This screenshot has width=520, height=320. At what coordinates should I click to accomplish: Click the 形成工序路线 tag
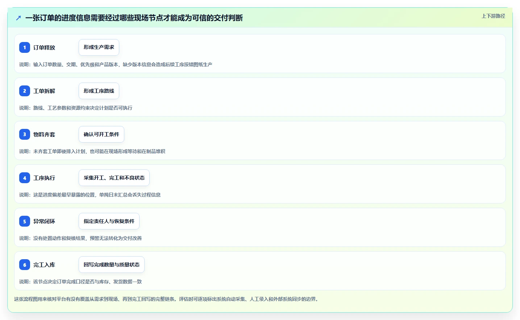[x=99, y=91]
